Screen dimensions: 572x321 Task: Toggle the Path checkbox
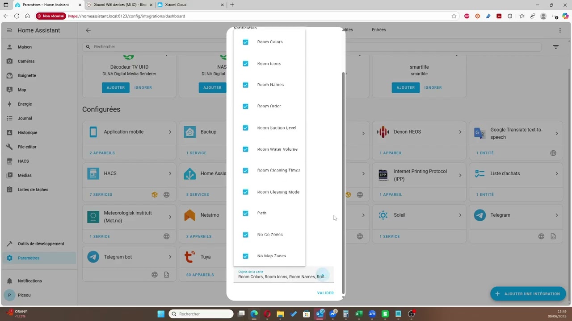click(245, 213)
